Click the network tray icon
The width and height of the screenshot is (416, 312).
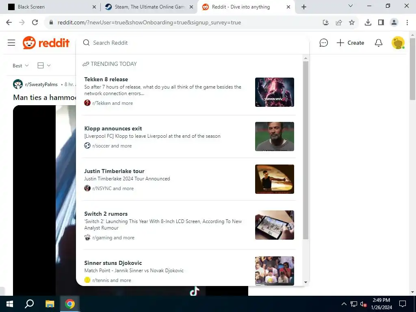(354, 304)
